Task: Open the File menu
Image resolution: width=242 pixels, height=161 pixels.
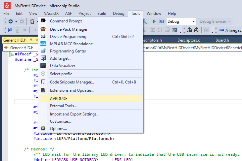Action: click(x=6, y=14)
